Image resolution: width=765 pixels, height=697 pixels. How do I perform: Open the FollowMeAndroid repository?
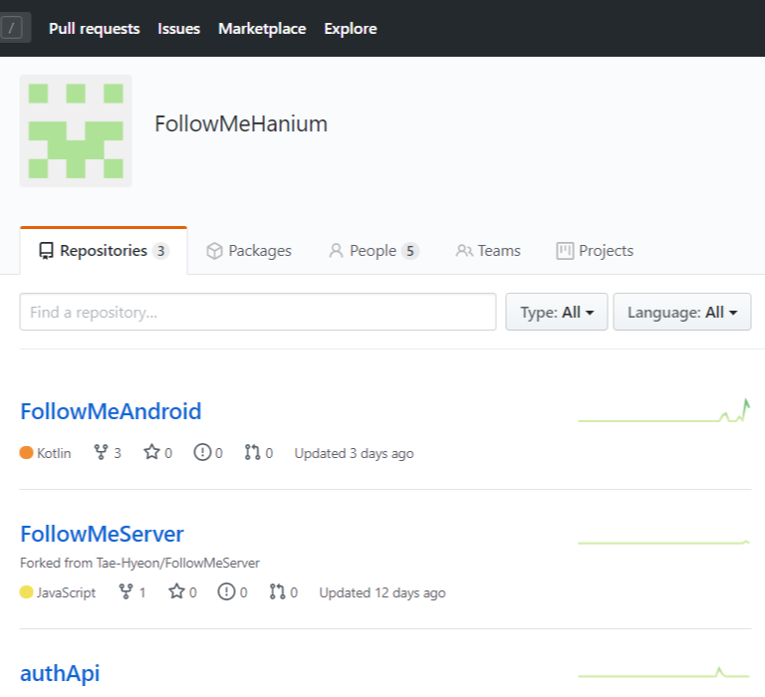click(x=111, y=411)
